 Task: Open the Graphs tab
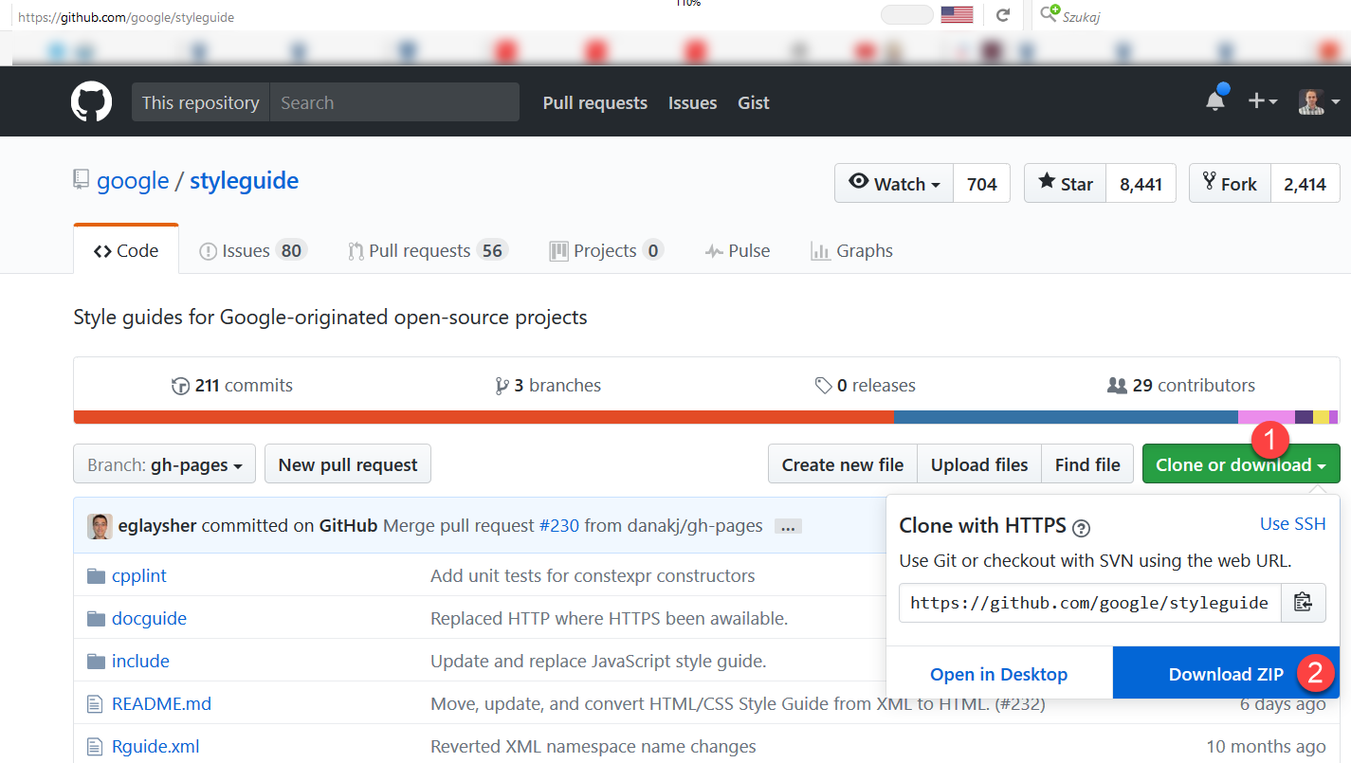click(851, 250)
